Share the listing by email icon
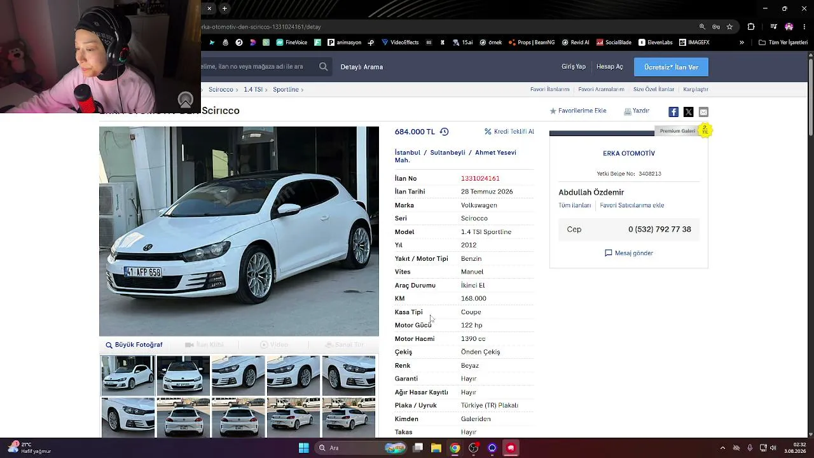 (x=703, y=112)
